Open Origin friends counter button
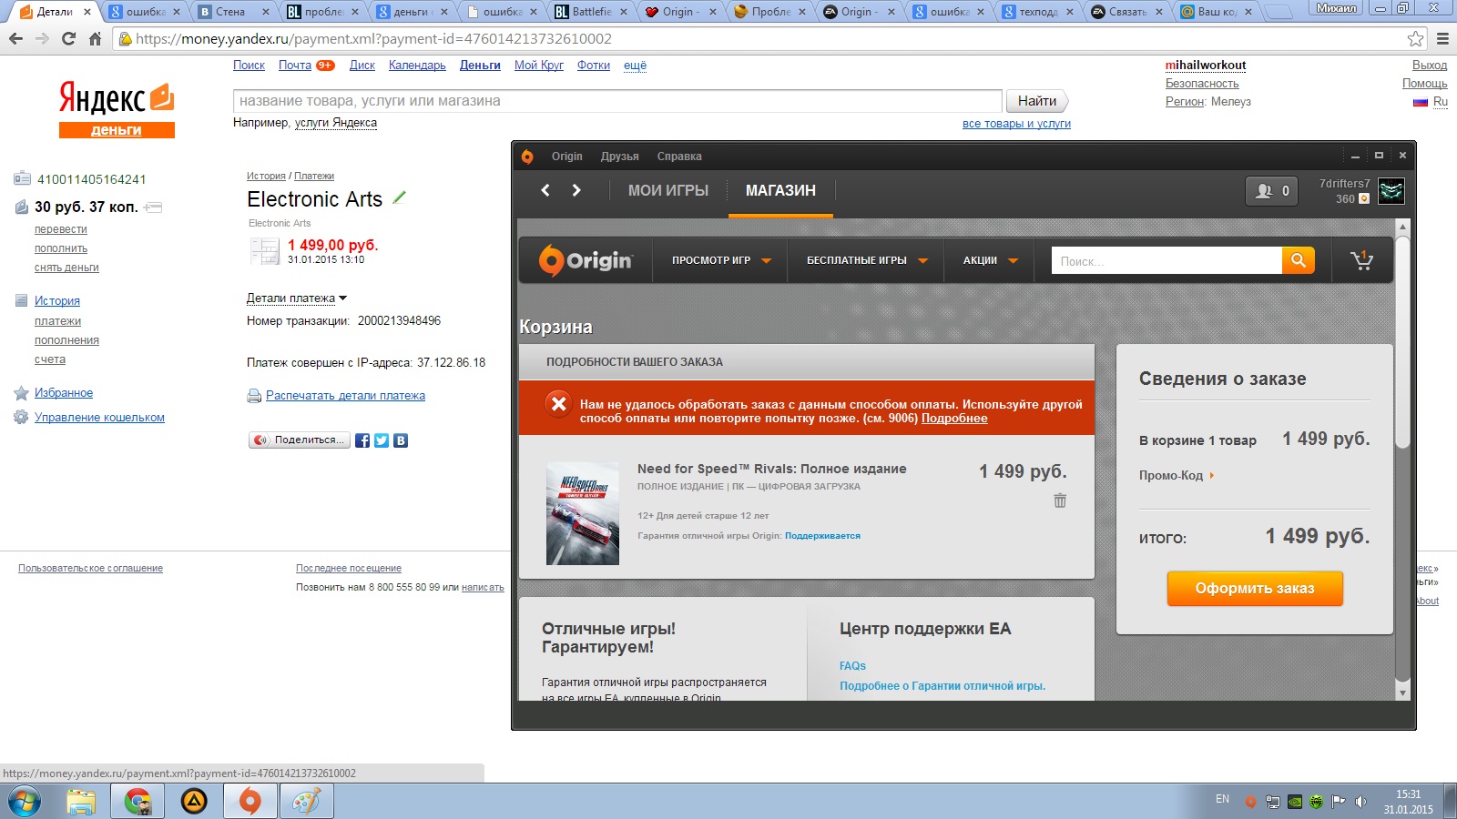1457x819 pixels. [1272, 191]
